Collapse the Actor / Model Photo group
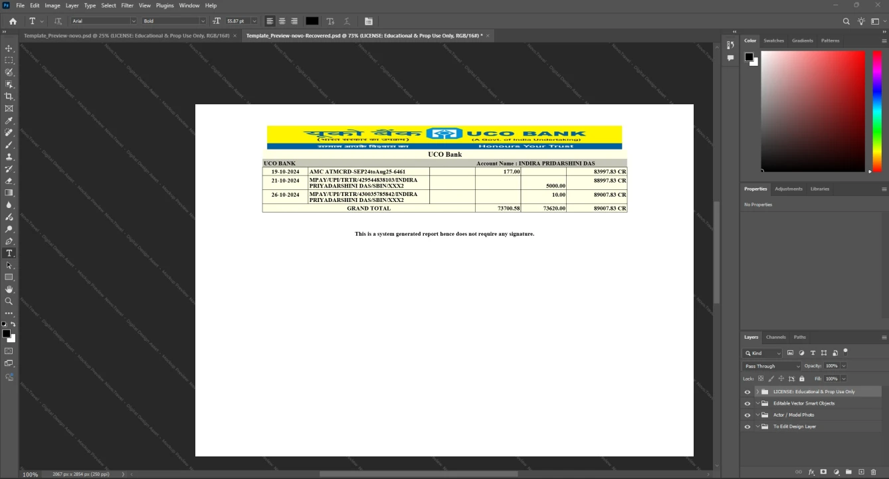Viewport: 889px width, 479px height. (757, 415)
